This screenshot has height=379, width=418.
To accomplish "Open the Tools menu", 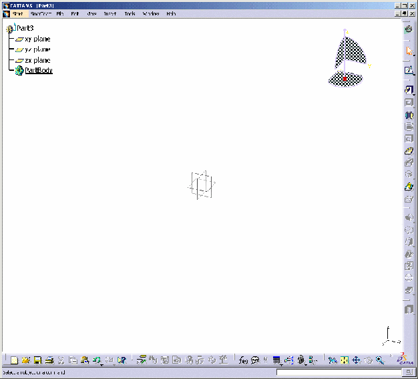I will point(130,13).
